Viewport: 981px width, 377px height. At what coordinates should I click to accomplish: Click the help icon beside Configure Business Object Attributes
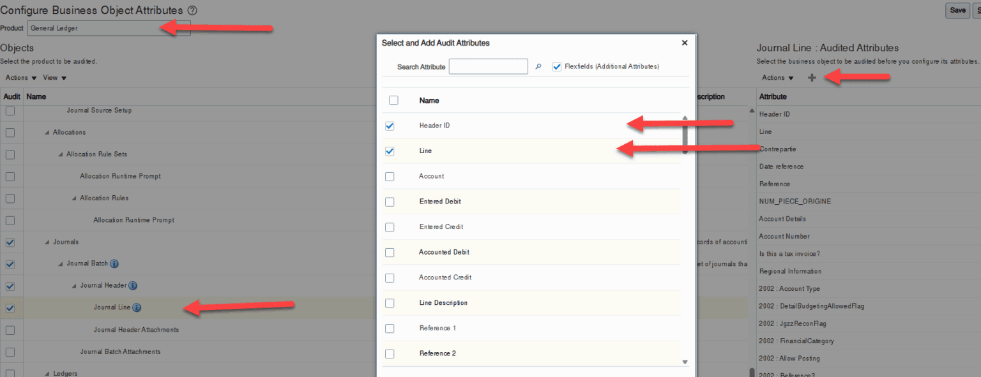click(x=191, y=10)
